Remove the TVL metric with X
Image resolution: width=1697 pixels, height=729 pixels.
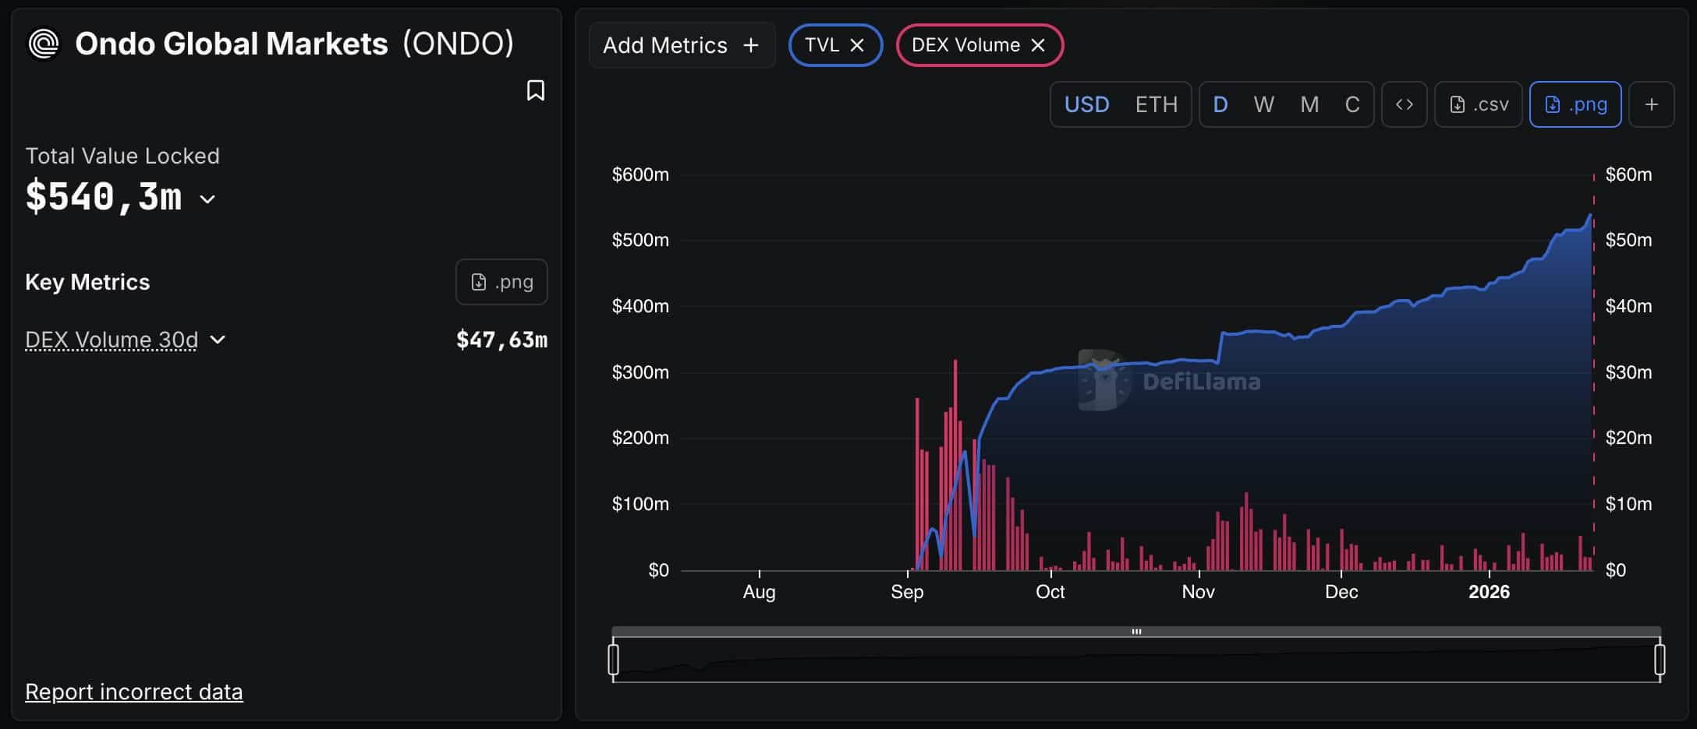857,45
